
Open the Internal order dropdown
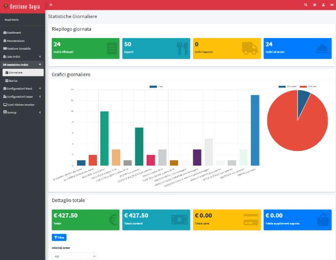[74, 256]
